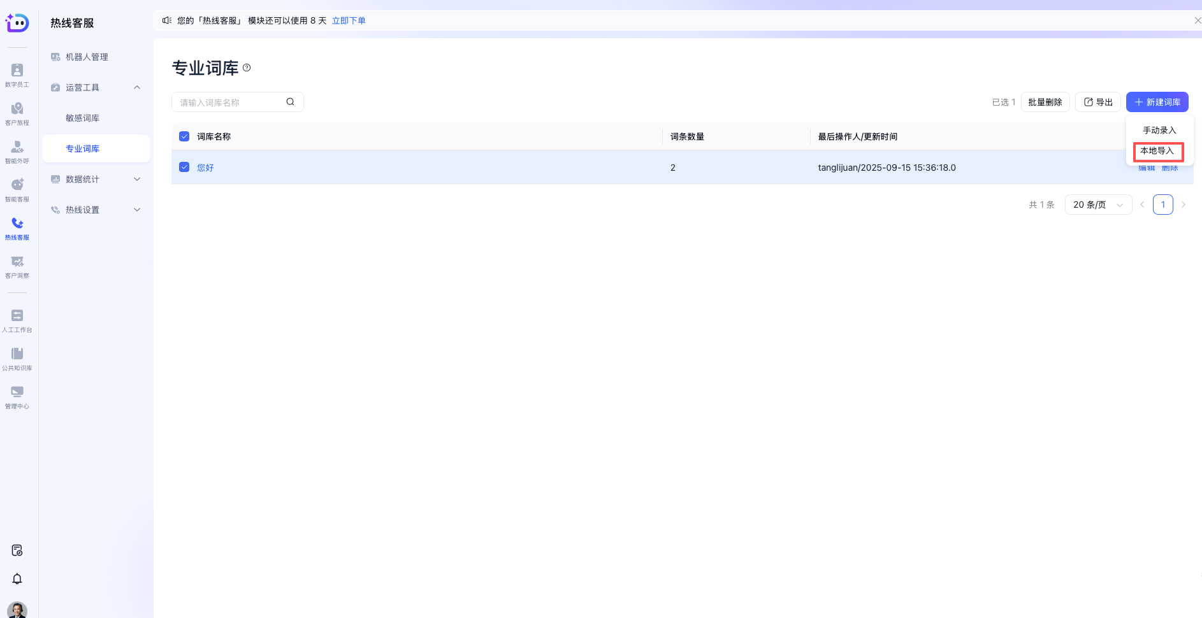This screenshot has height=618, width=1202.
Task: Open the 敏感词库 menu item
Action: click(x=83, y=118)
